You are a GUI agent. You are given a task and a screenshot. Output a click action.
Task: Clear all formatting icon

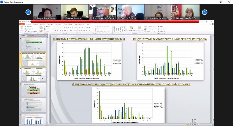pos(76,27)
